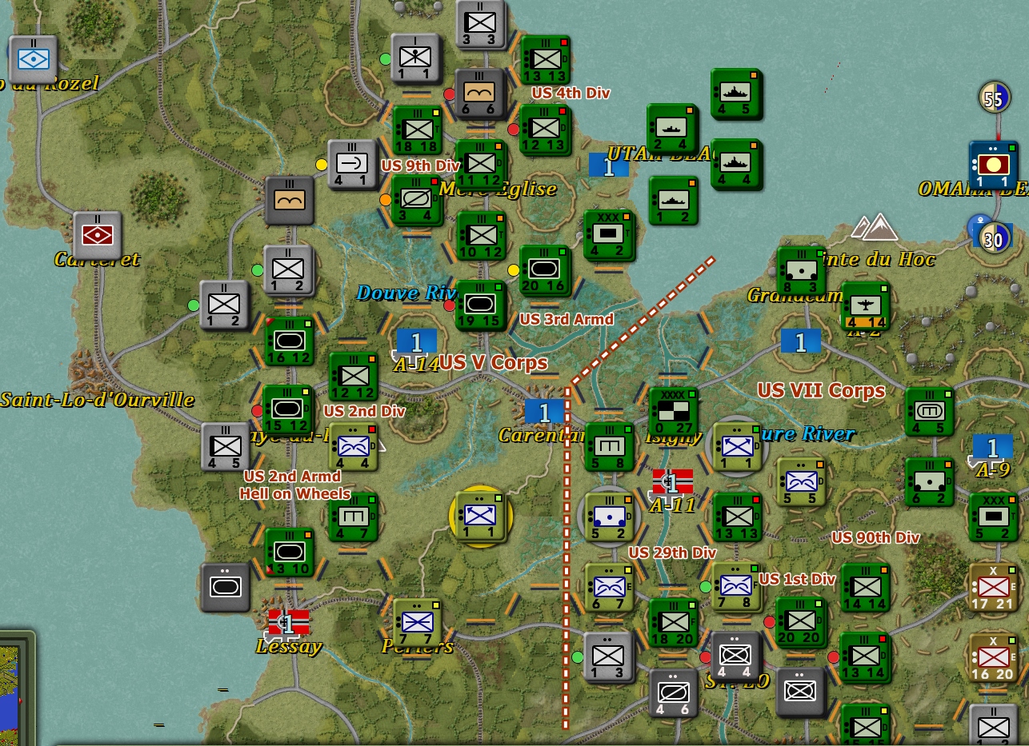Select the gray 4-6 recon unit
Image resolution: width=1029 pixels, height=746 pixels.
coord(673,692)
